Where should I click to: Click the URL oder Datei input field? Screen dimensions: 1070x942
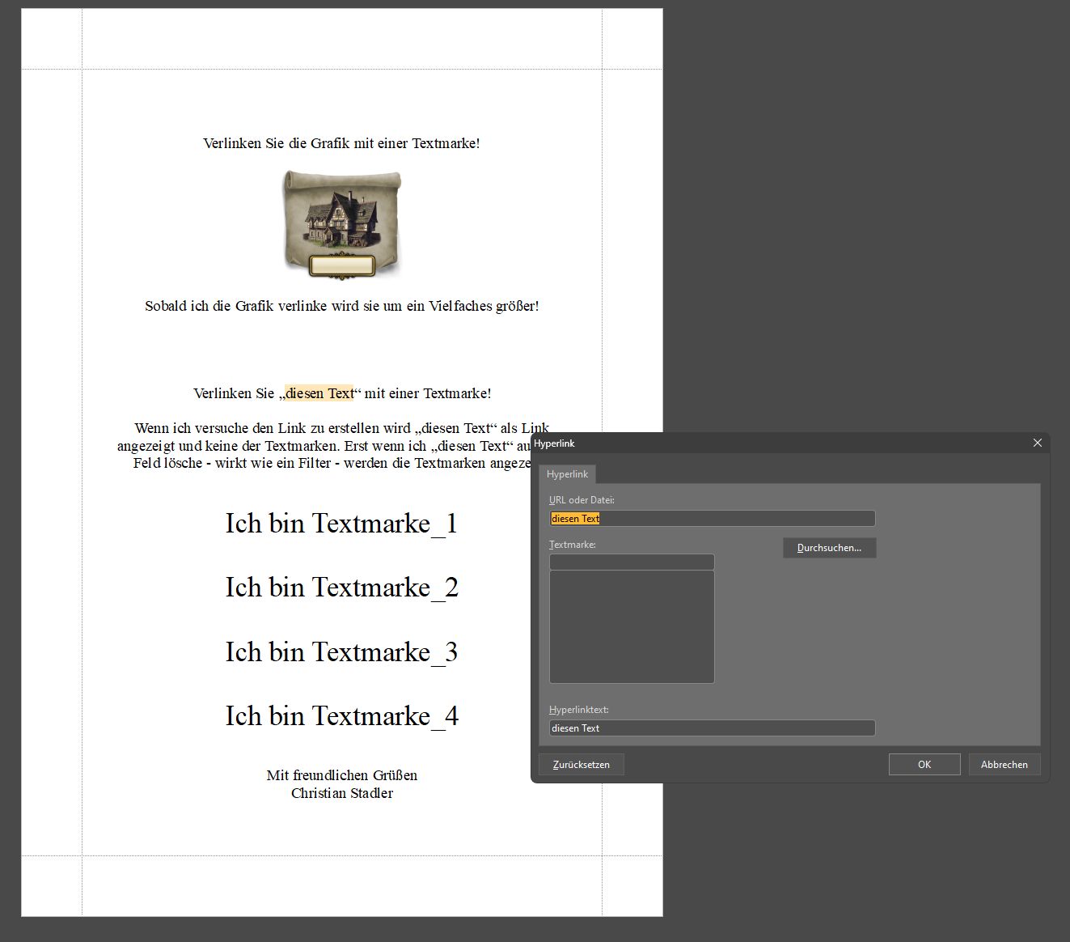click(712, 519)
